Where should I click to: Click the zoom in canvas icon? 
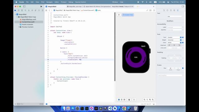click(153, 100)
